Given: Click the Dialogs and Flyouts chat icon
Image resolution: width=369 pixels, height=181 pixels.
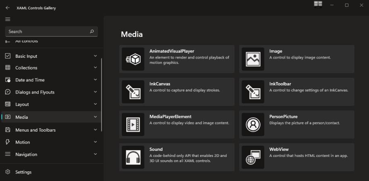Looking at the screenshot, I should coord(8,92).
